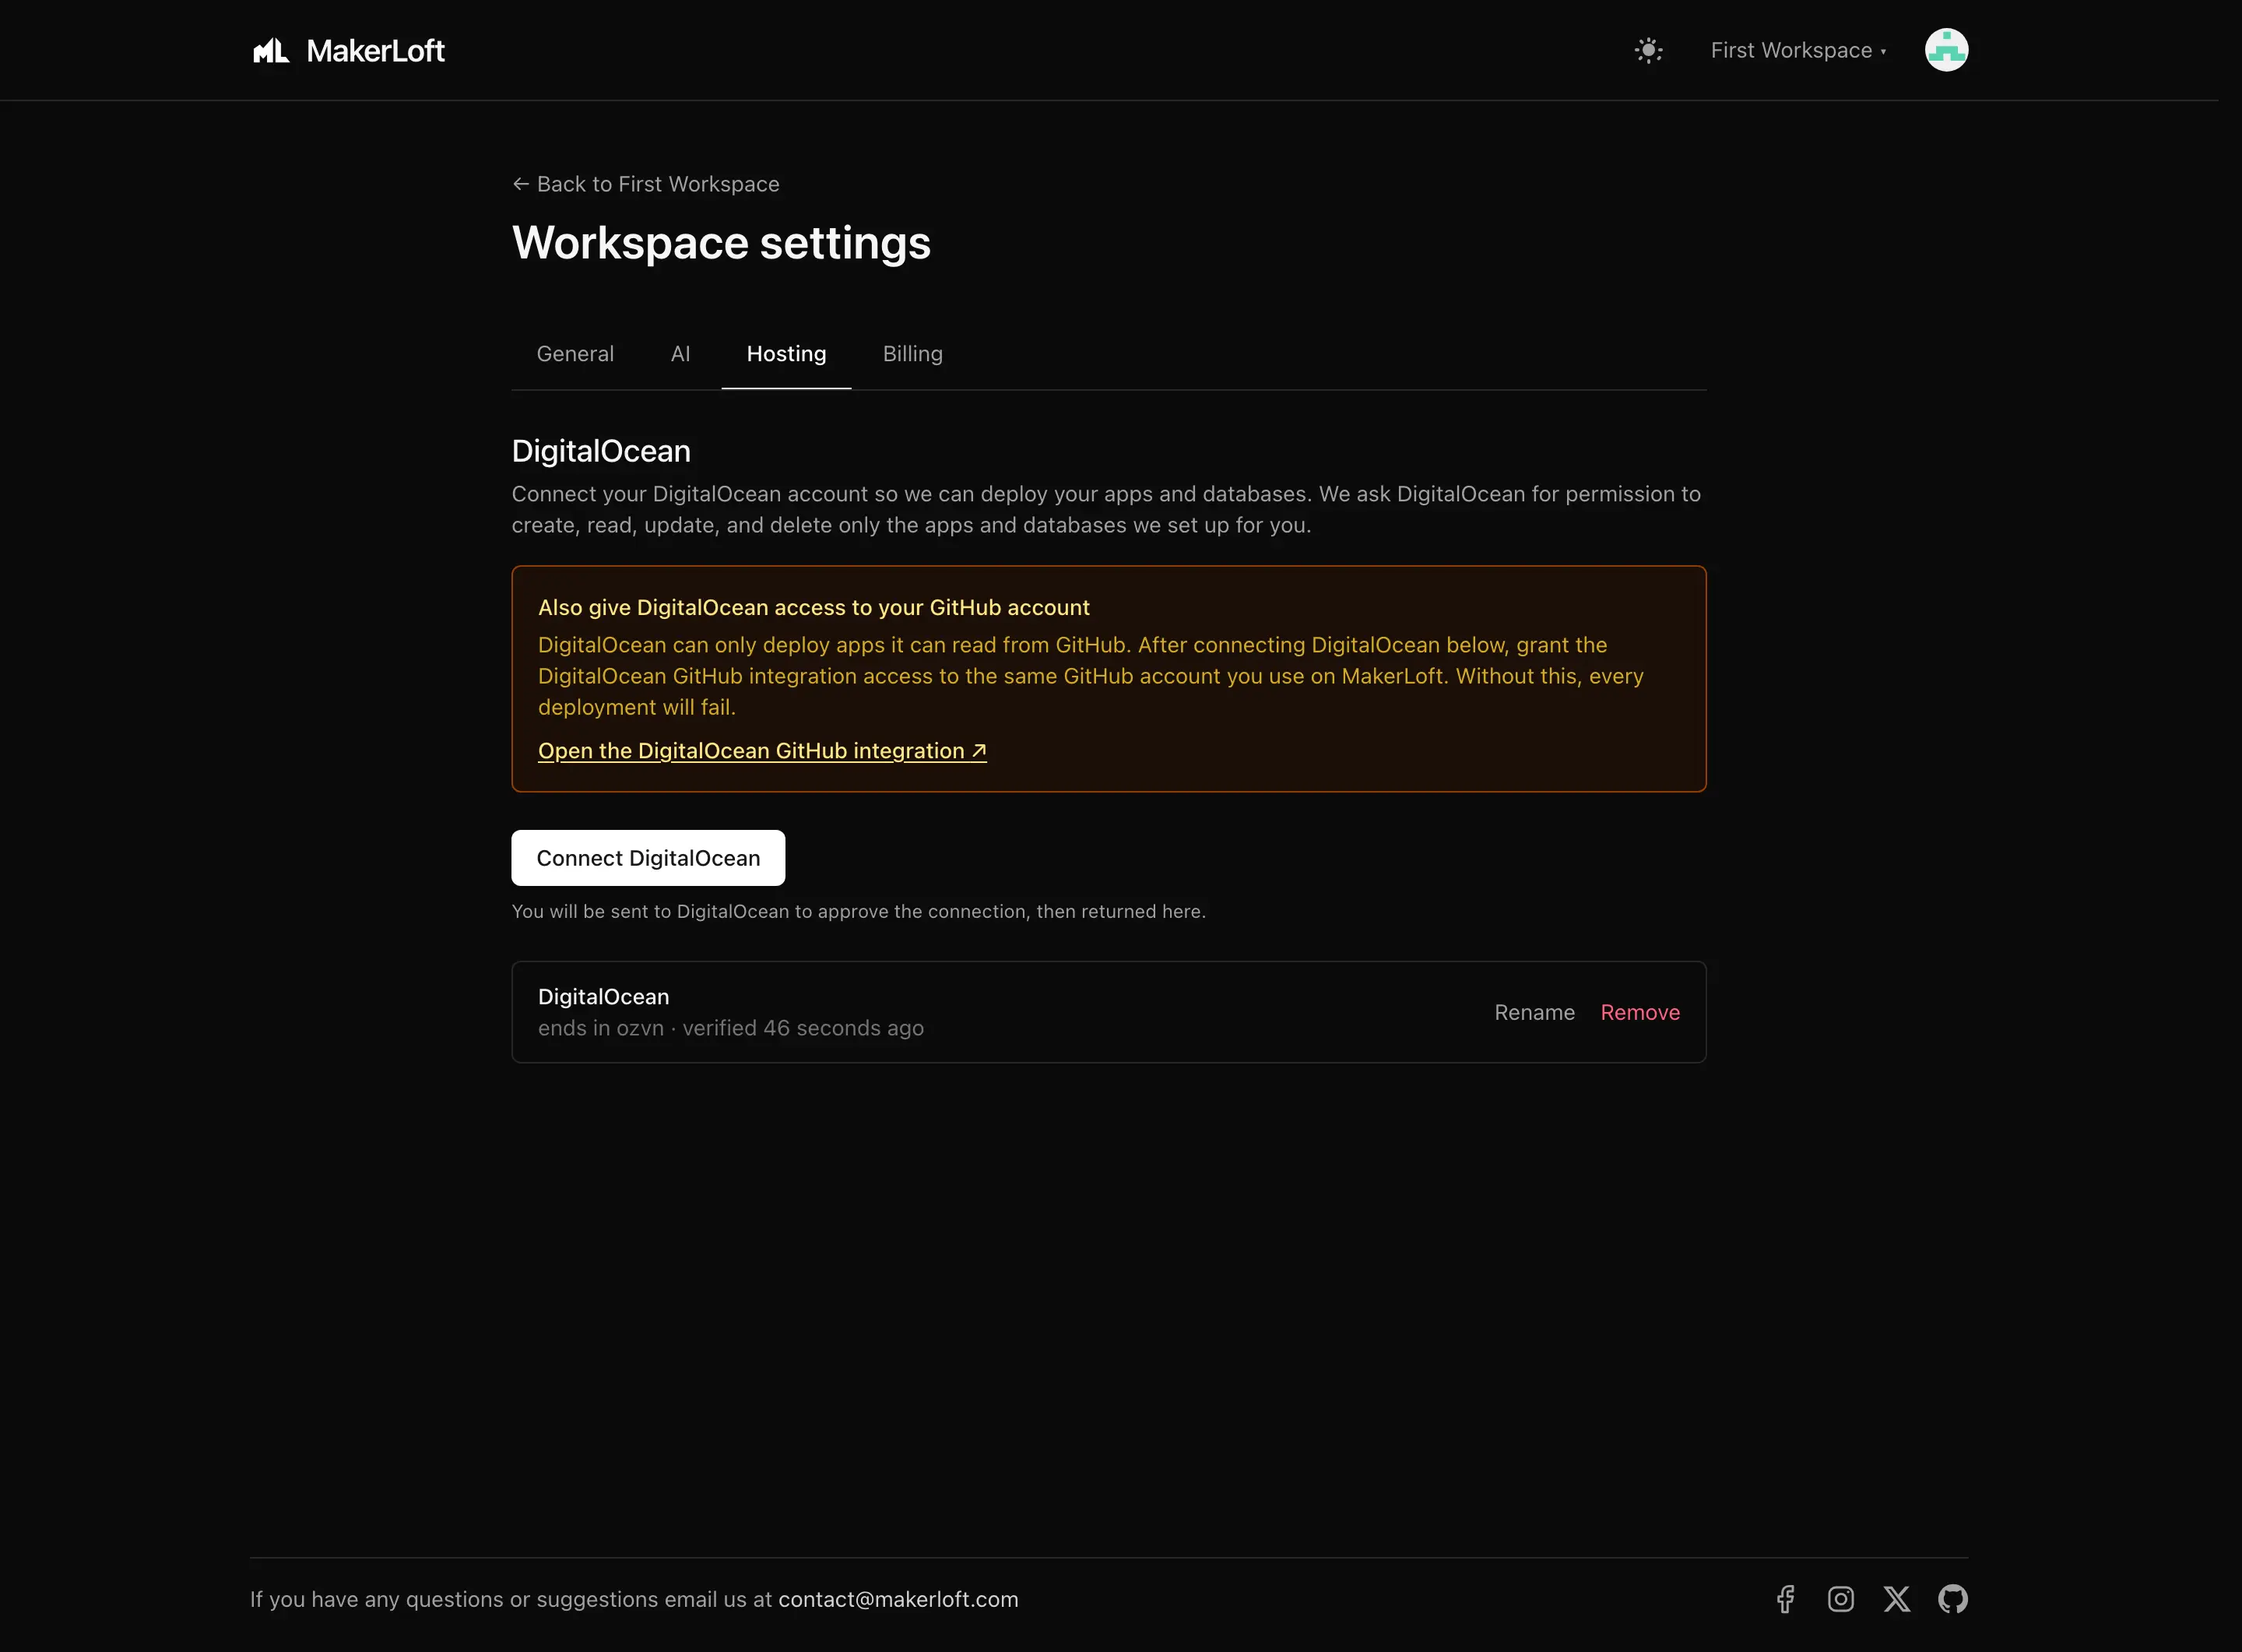
Task: Open the Instagram icon in footer
Action: click(x=1841, y=1599)
